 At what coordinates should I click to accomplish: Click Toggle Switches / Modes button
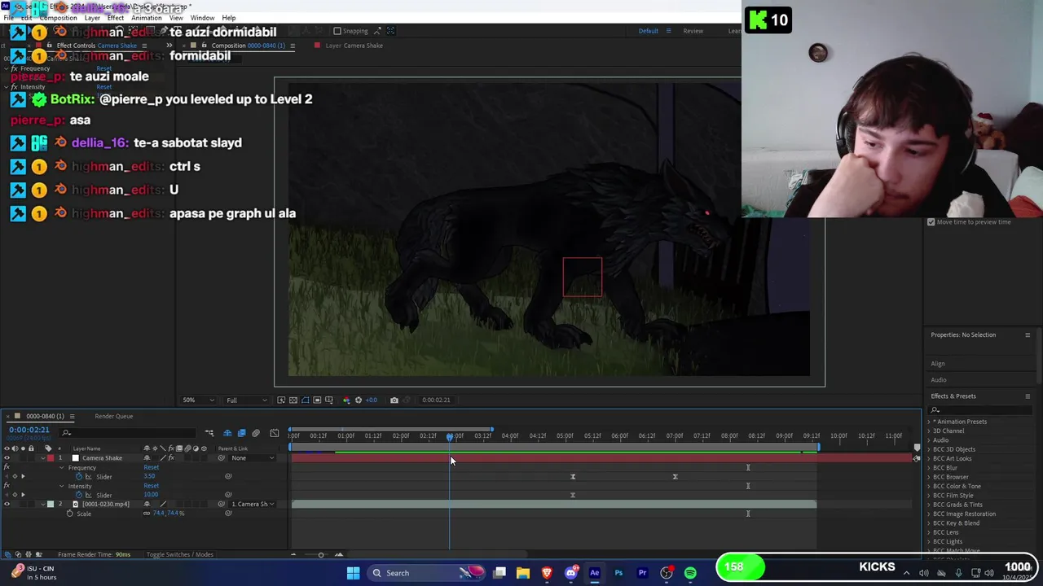point(180,555)
